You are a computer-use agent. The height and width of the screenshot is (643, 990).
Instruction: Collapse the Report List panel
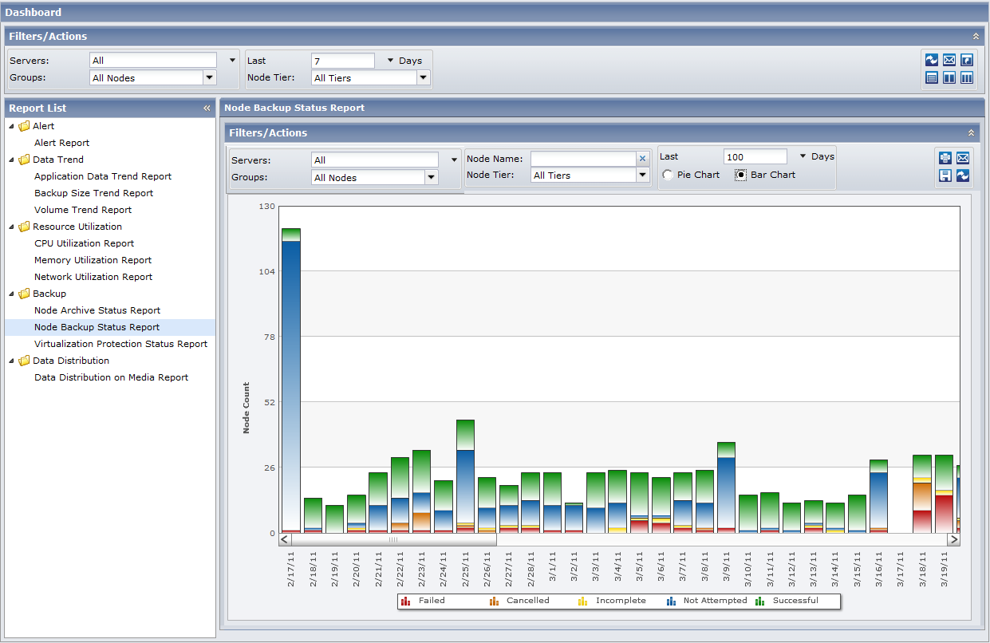coord(207,108)
